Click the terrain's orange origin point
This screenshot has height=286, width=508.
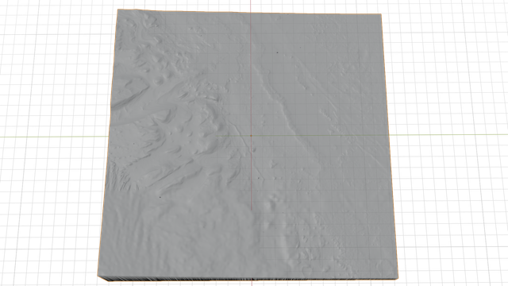click(x=251, y=136)
